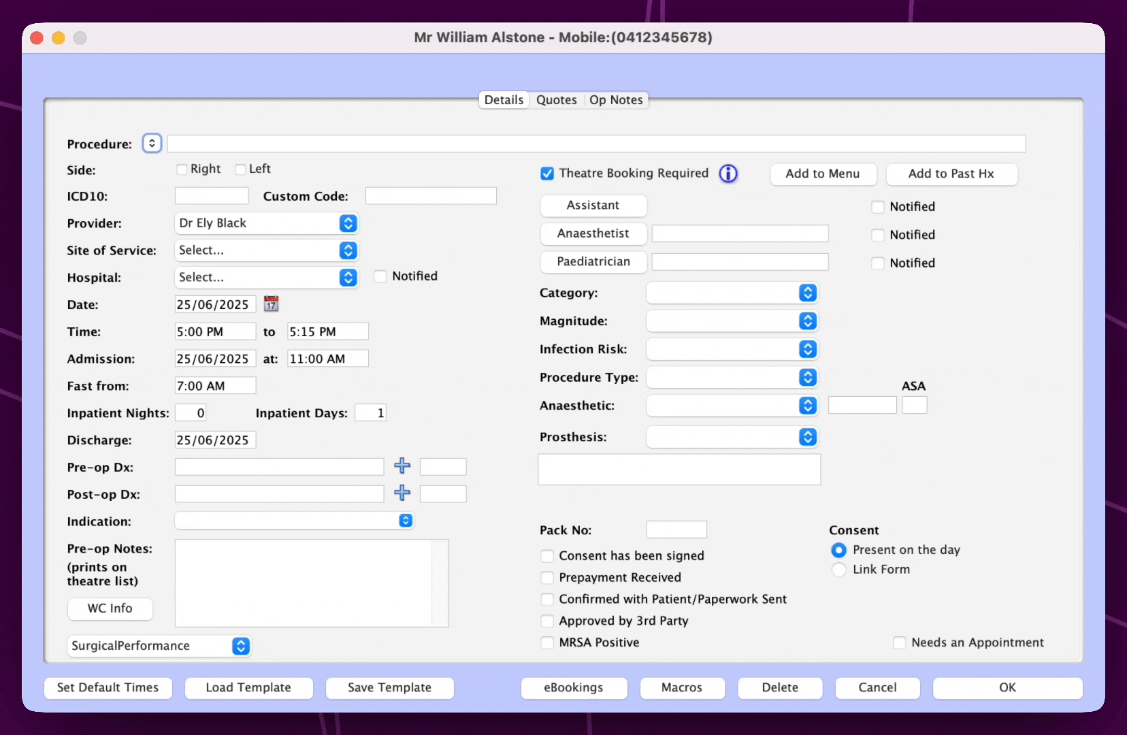The image size is (1127, 735).
Task: Open the Provider dropdown showing Dr Ely Black
Action: pyautogui.click(x=266, y=223)
